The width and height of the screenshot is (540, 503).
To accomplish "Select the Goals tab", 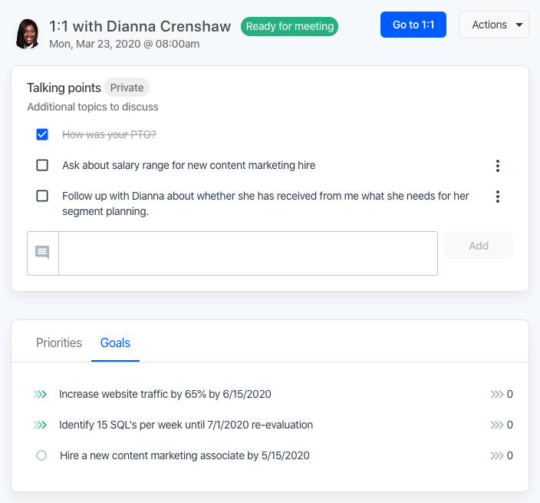I will (x=115, y=343).
